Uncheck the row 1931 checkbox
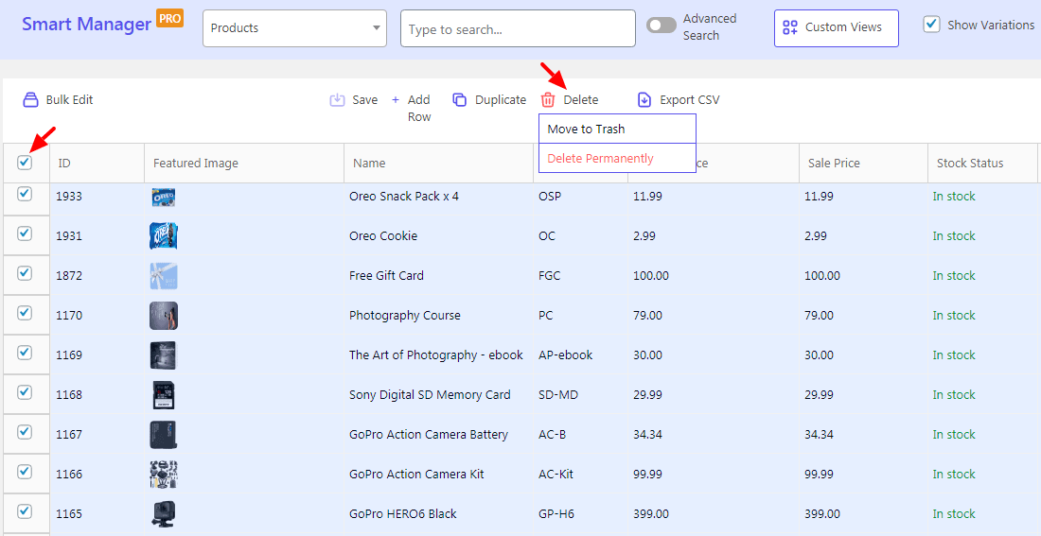Image resolution: width=1041 pixels, height=536 pixels. (25, 233)
